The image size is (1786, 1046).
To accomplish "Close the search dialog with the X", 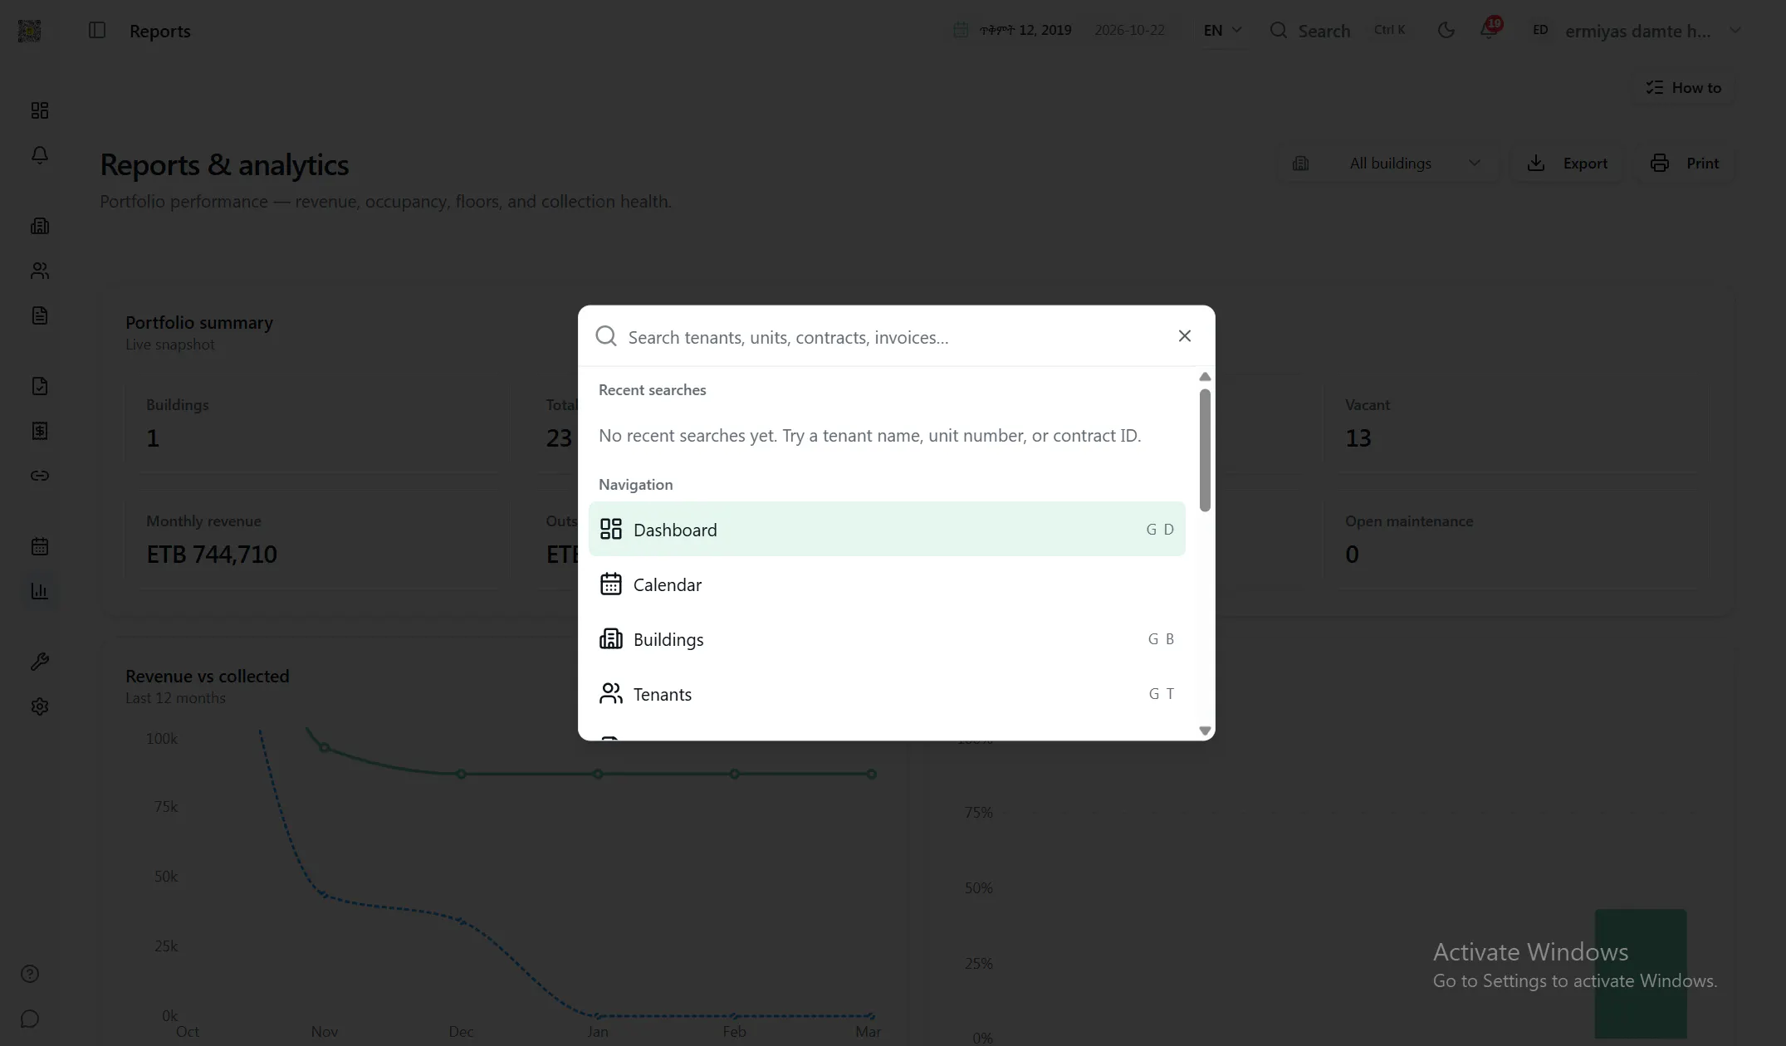I will click(1184, 335).
